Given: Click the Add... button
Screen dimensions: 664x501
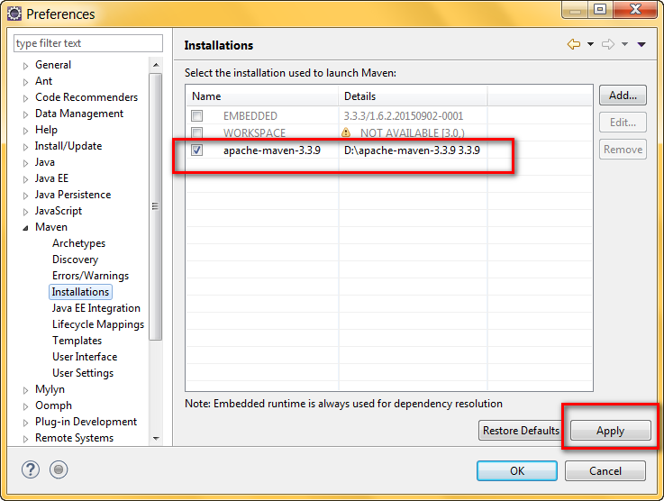Looking at the screenshot, I should 623,96.
